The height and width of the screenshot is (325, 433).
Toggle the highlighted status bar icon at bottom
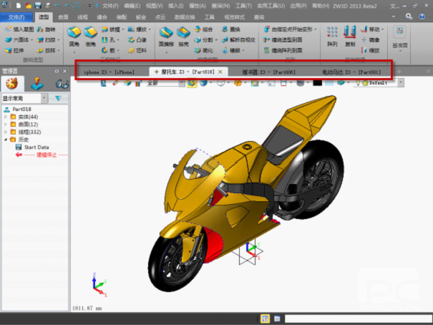pyautogui.click(x=265, y=318)
